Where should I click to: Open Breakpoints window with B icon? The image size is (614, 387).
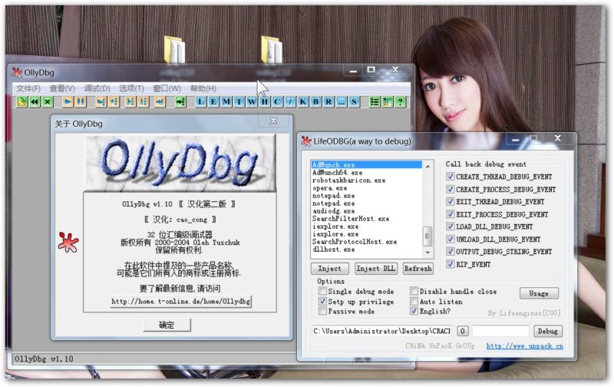click(315, 102)
